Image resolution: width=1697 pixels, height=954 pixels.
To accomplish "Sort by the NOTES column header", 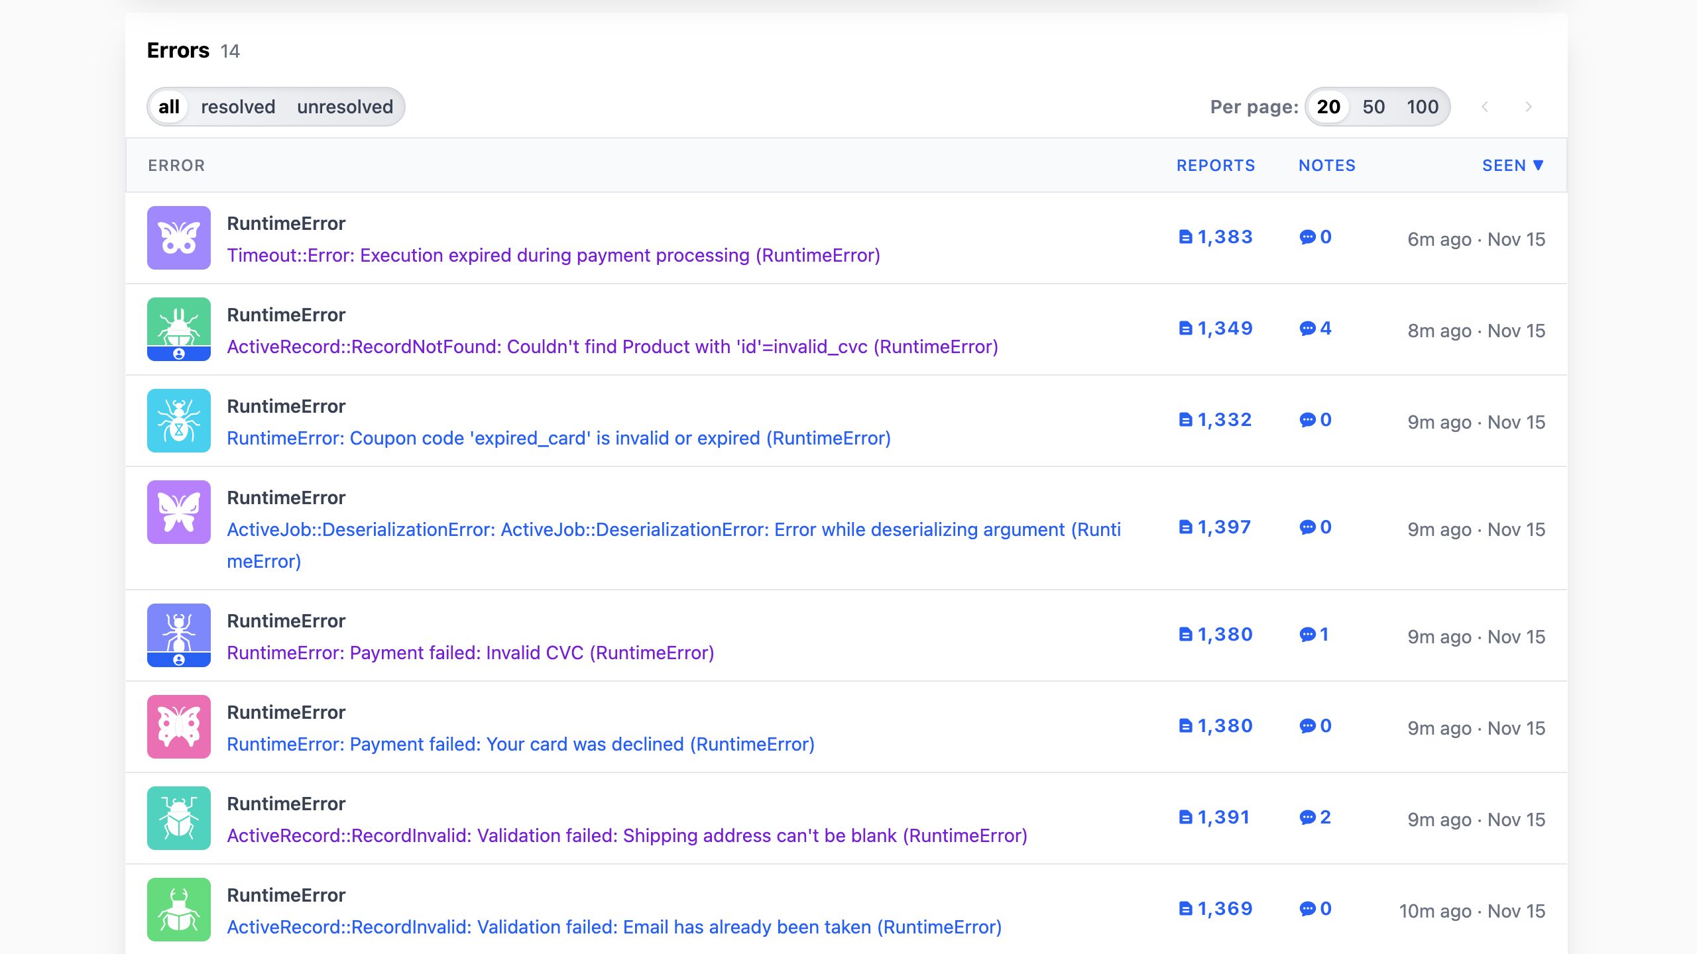I will [x=1326, y=166].
